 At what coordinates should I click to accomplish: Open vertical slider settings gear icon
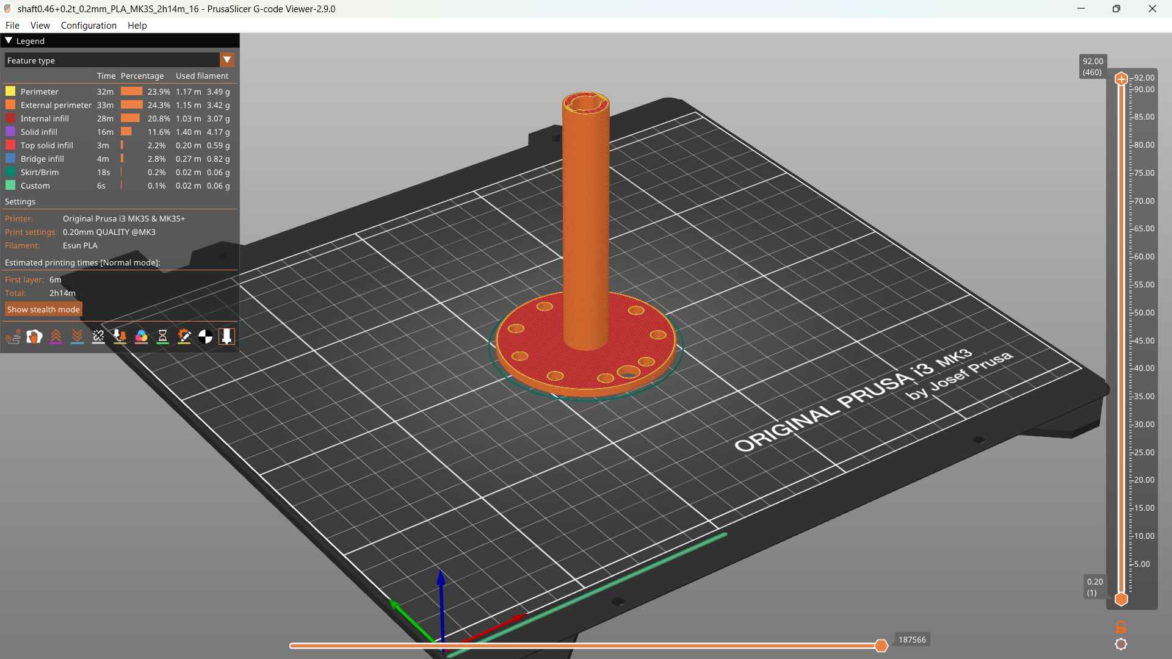(1121, 644)
